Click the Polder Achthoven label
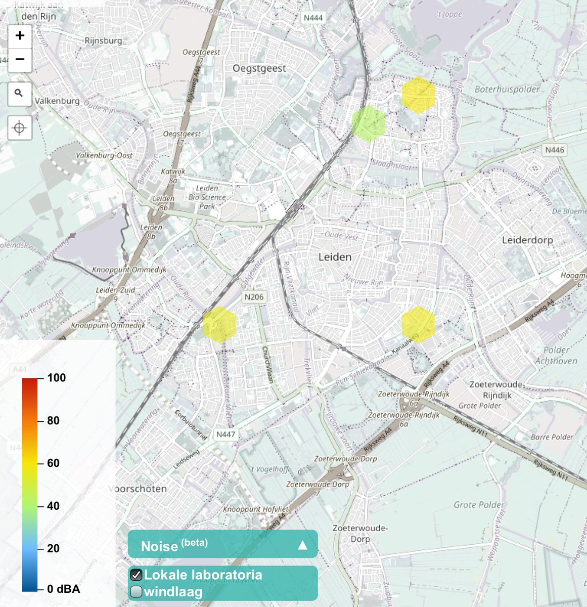587x607 pixels. pos(556,355)
